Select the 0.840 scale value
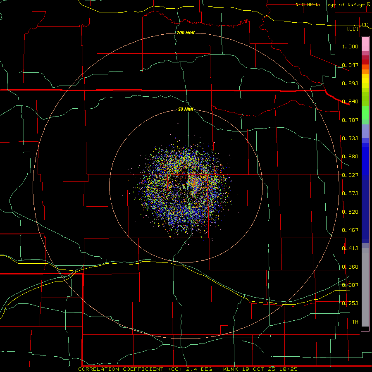The height and width of the screenshot is (372, 372). click(350, 102)
